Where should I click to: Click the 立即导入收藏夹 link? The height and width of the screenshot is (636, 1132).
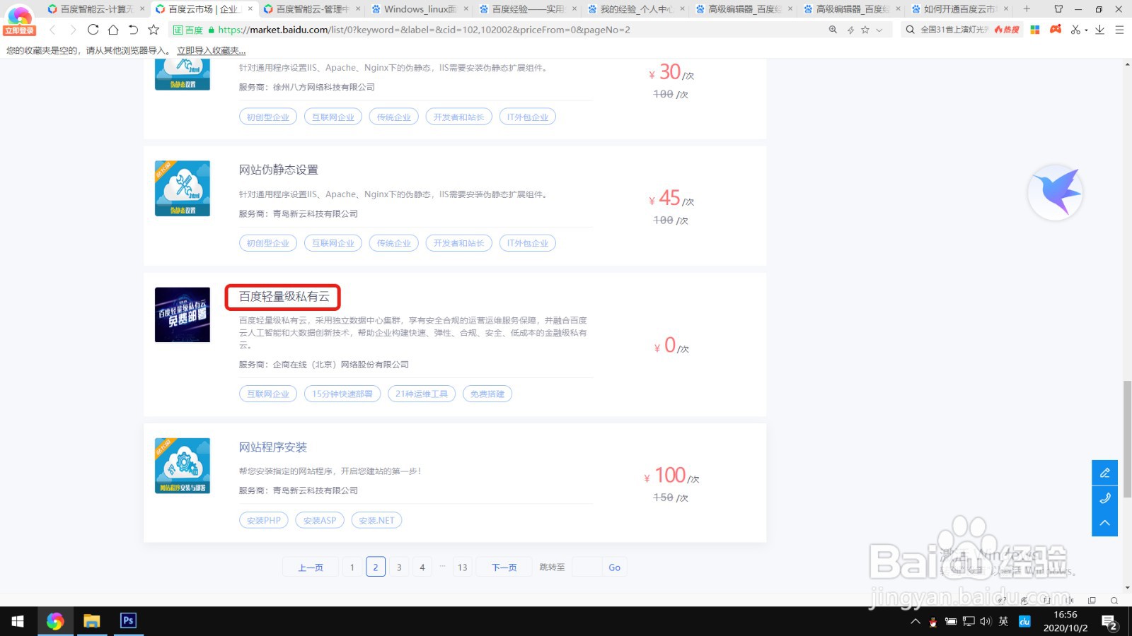211,50
